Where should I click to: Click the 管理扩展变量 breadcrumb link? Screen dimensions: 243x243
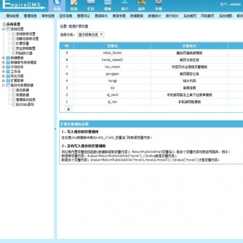[x=79, y=26]
